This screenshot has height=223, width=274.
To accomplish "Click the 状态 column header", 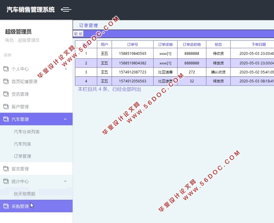I will coord(218,44).
